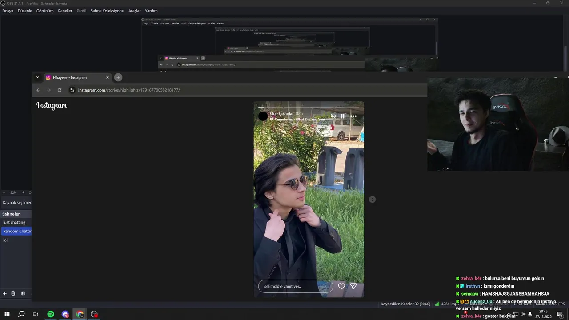Share the story with the paper-plane icon
Screen dimensions: 569x320
[x=353, y=286]
